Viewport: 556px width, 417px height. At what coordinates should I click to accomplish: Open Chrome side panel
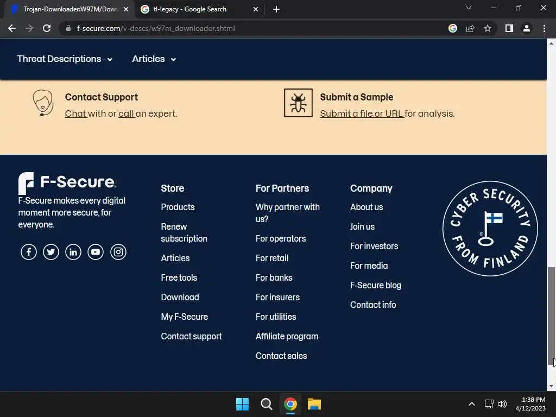pyautogui.click(x=509, y=28)
